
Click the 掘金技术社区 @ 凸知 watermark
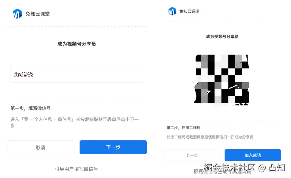(x=244, y=168)
